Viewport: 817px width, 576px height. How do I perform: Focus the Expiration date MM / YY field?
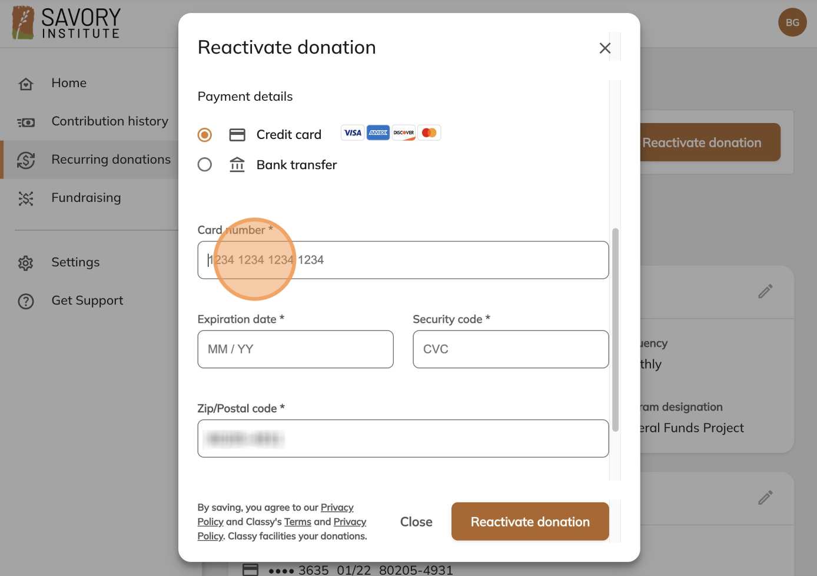(295, 349)
